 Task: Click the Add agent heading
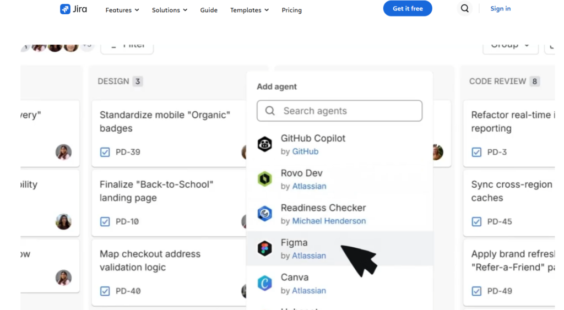(276, 86)
